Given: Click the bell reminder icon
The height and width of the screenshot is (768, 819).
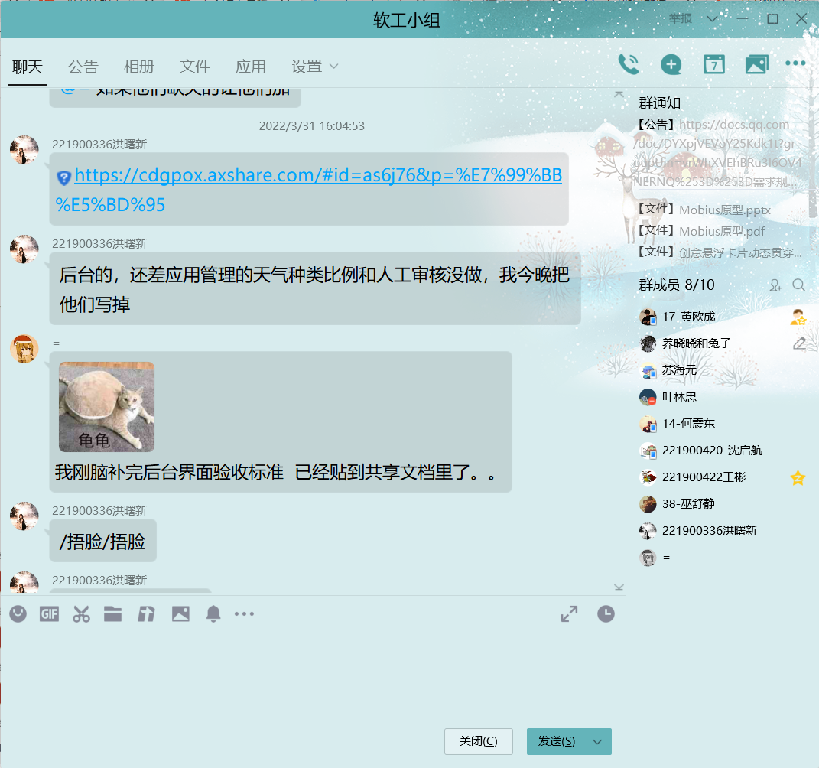Looking at the screenshot, I should [x=213, y=614].
